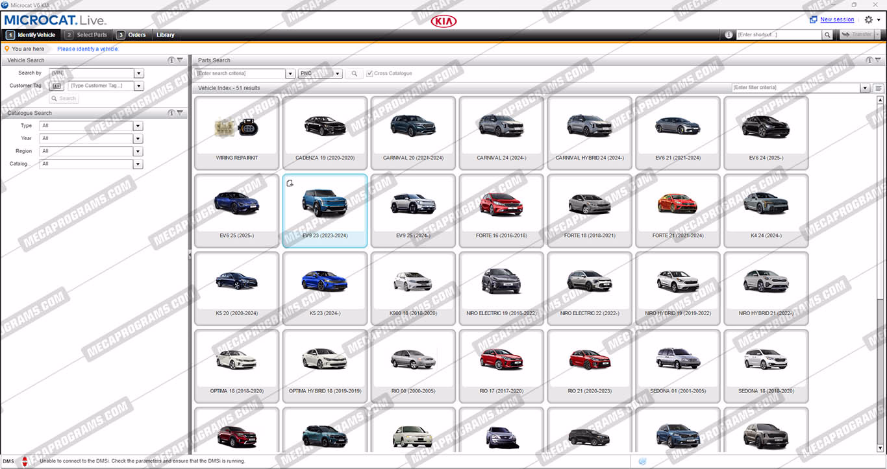Image resolution: width=887 pixels, height=469 pixels.
Task: Expand the Search by VIN dropdown
Action: (138, 73)
